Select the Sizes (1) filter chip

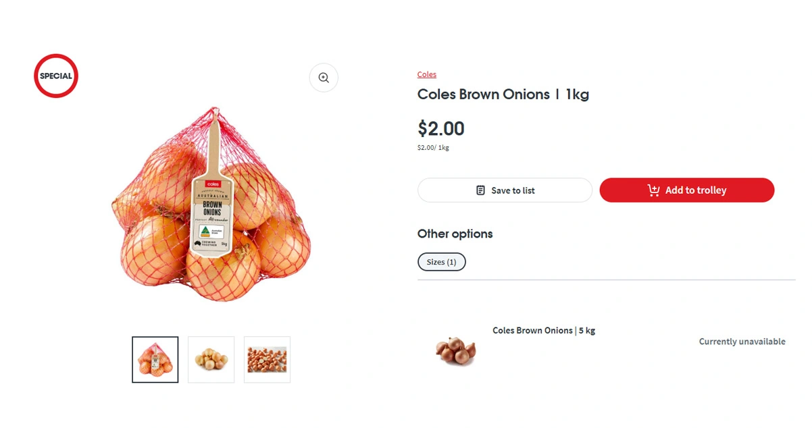442,262
